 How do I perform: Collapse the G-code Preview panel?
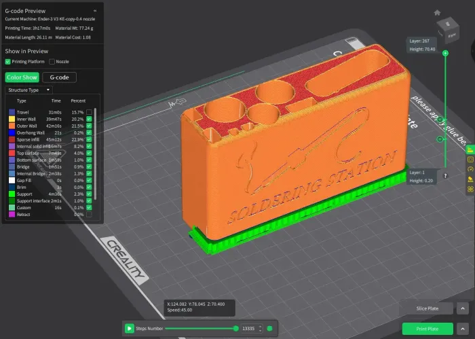pyautogui.click(x=94, y=12)
